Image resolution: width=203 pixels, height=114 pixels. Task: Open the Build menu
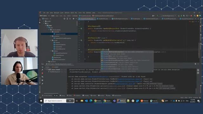tap(72, 13)
